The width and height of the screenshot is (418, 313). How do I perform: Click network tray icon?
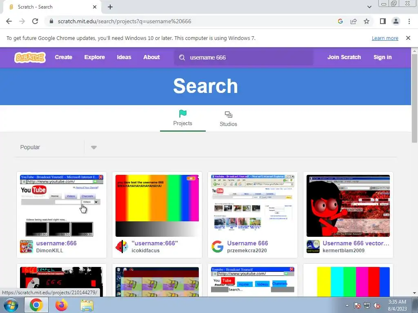367,305
